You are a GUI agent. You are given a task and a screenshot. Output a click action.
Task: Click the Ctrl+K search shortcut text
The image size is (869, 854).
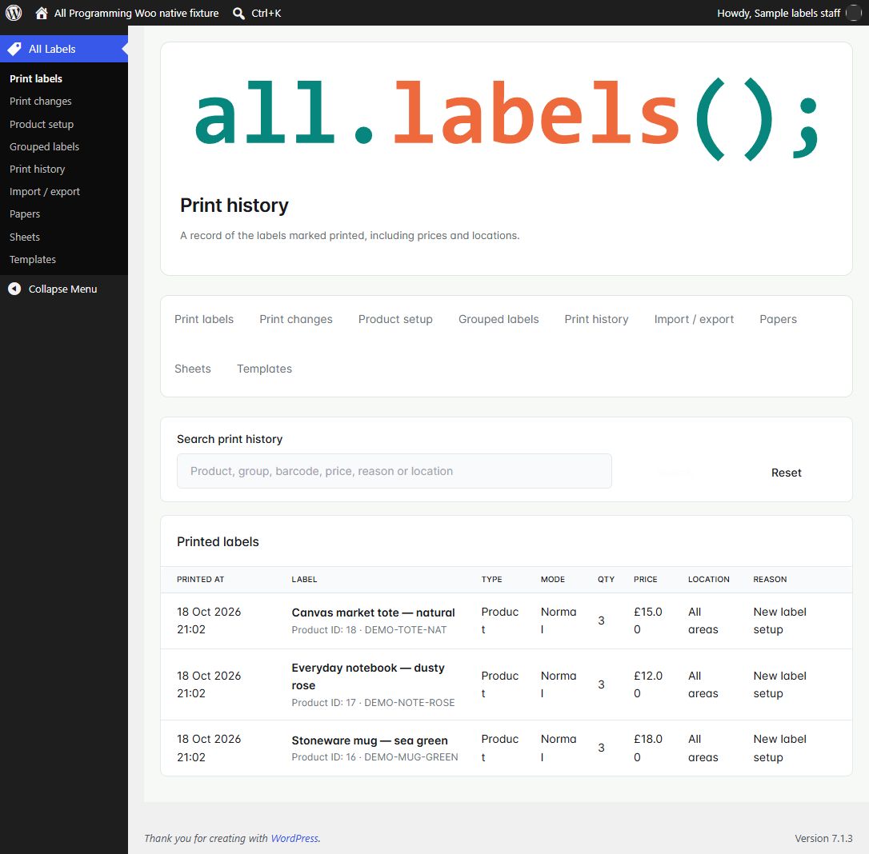tap(266, 14)
